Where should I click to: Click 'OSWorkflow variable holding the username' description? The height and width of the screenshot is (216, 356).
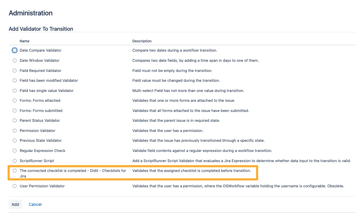238,186
